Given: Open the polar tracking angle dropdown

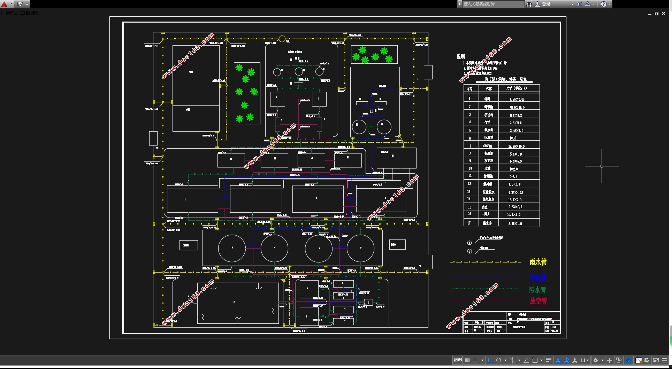Looking at the screenshot, I should 505,360.
